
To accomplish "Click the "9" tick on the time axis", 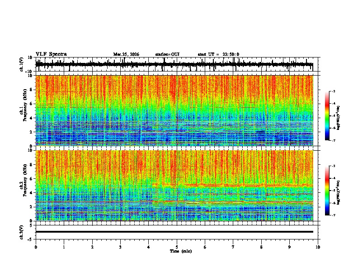I will (289, 247).
